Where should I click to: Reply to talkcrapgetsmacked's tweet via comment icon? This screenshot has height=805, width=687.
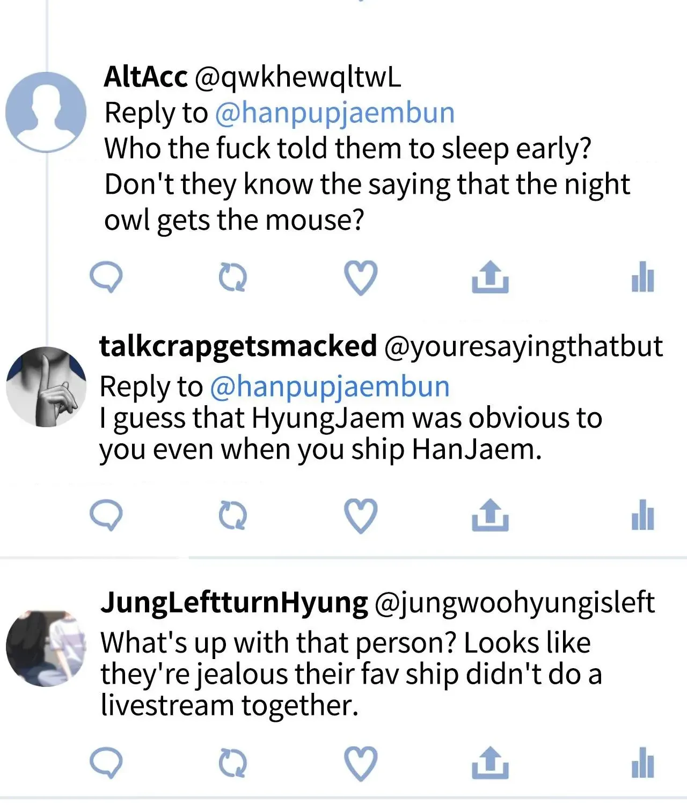[x=106, y=515]
